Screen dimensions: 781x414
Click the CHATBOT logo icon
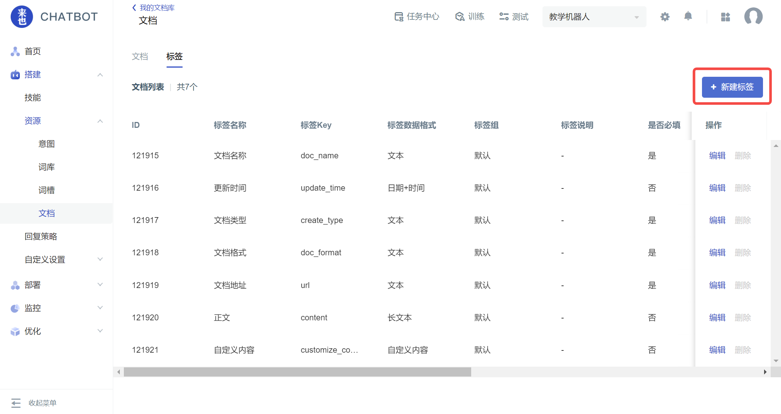(22, 17)
